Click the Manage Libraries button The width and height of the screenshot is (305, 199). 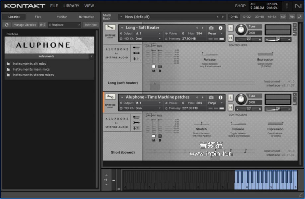(25, 25)
